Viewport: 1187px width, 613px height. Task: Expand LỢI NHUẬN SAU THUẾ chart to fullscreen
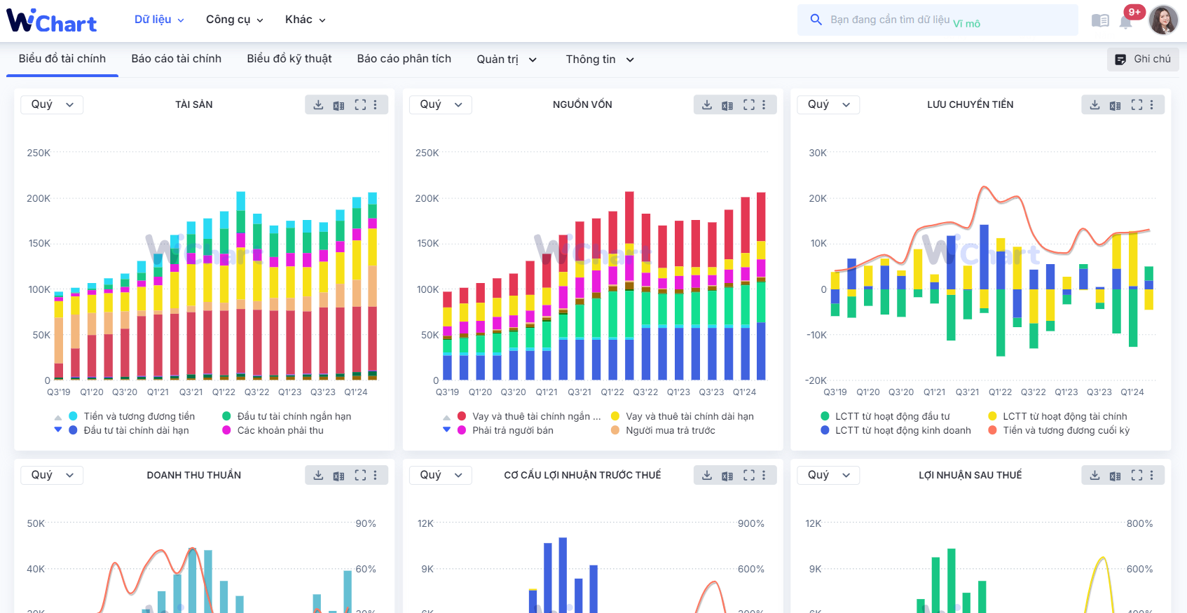pos(1137,475)
